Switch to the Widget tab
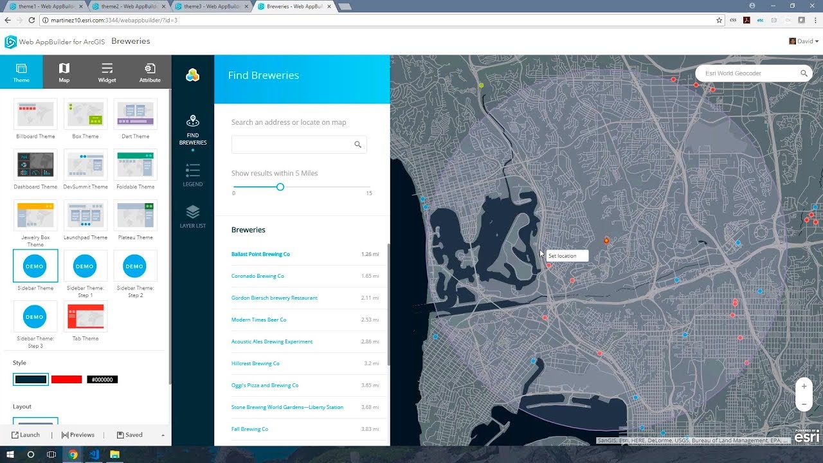 (x=107, y=71)
